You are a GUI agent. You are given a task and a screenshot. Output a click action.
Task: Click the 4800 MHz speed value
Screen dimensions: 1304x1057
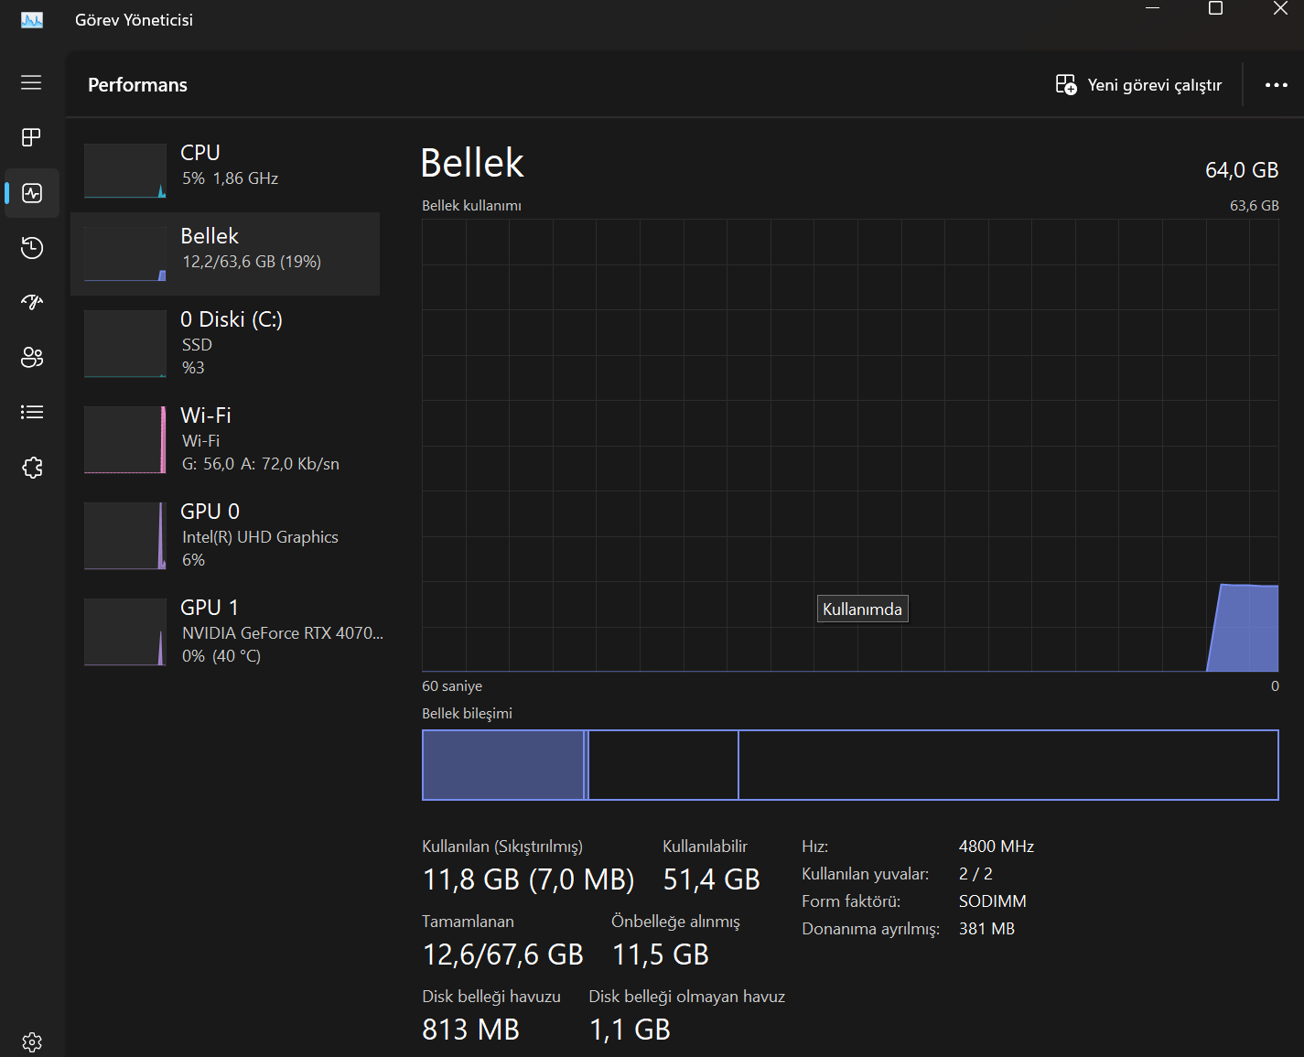[x=997, y=847]
